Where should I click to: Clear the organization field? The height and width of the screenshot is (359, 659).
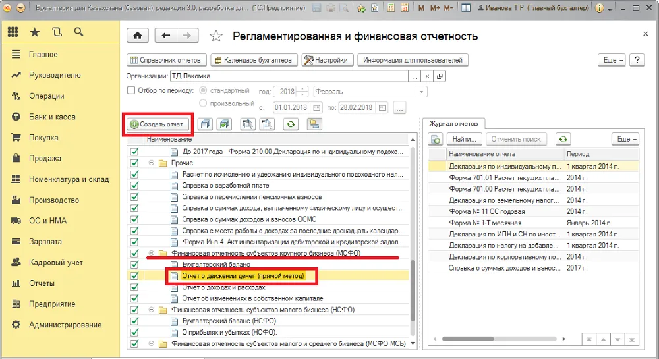click(427, 76)
